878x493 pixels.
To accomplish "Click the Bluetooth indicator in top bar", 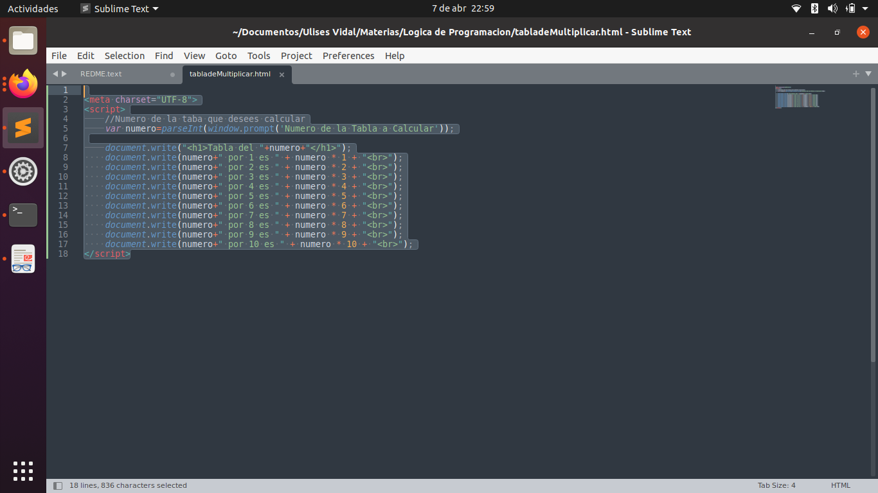I will (x=814, y=8).
